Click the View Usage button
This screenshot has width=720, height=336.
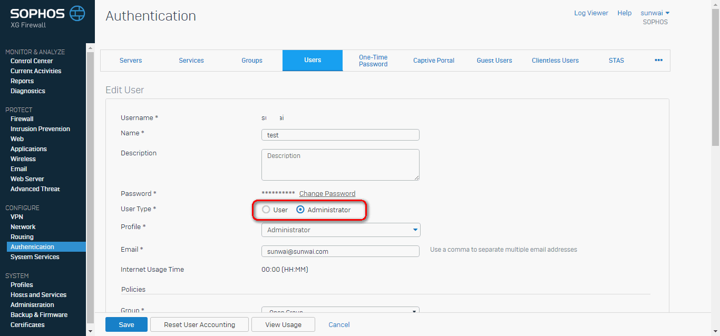coord(283,324)
